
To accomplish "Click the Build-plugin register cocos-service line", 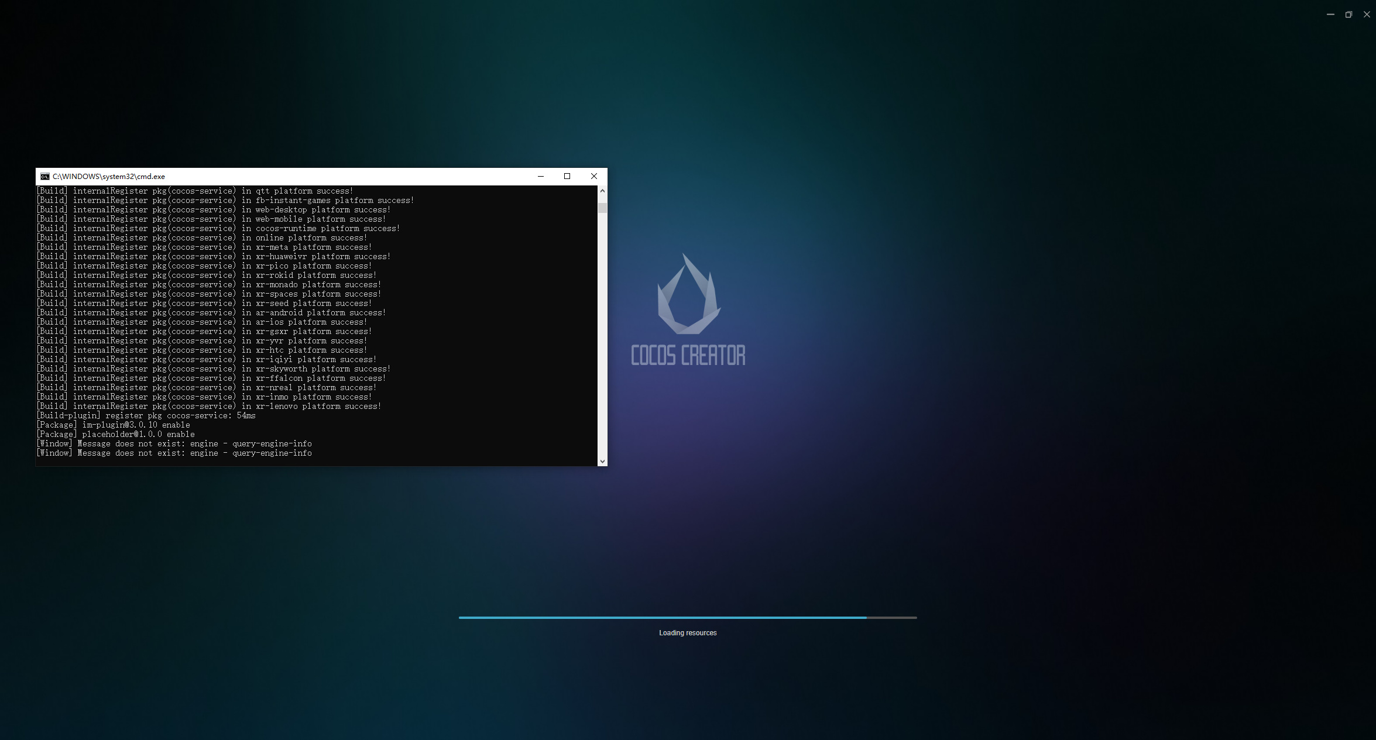I will click(146, 415).
